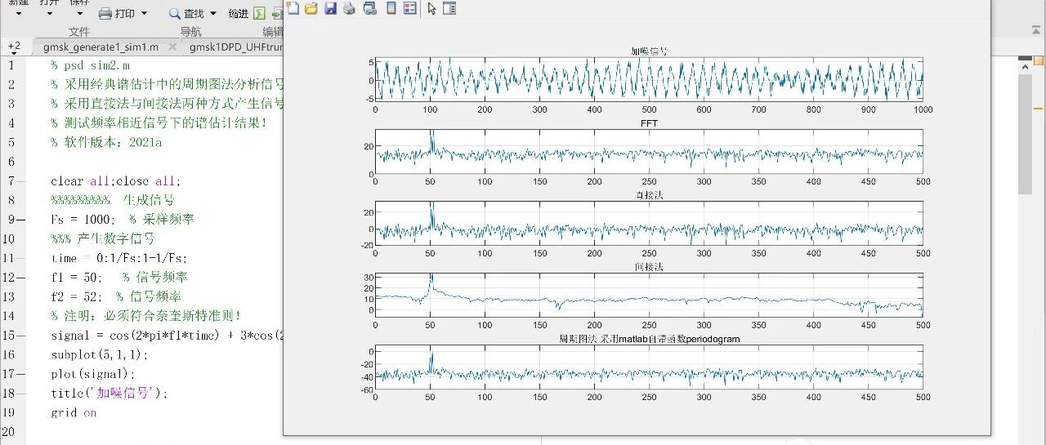
Task: Click the 直接法 subplot title
Action: pos(649,195)
